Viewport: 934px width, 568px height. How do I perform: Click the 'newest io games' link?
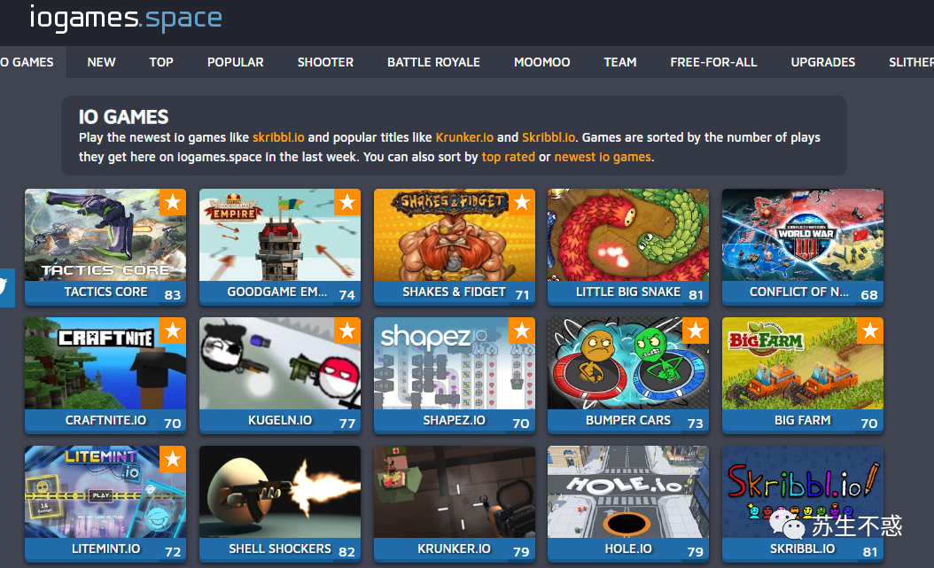(603, 157)
